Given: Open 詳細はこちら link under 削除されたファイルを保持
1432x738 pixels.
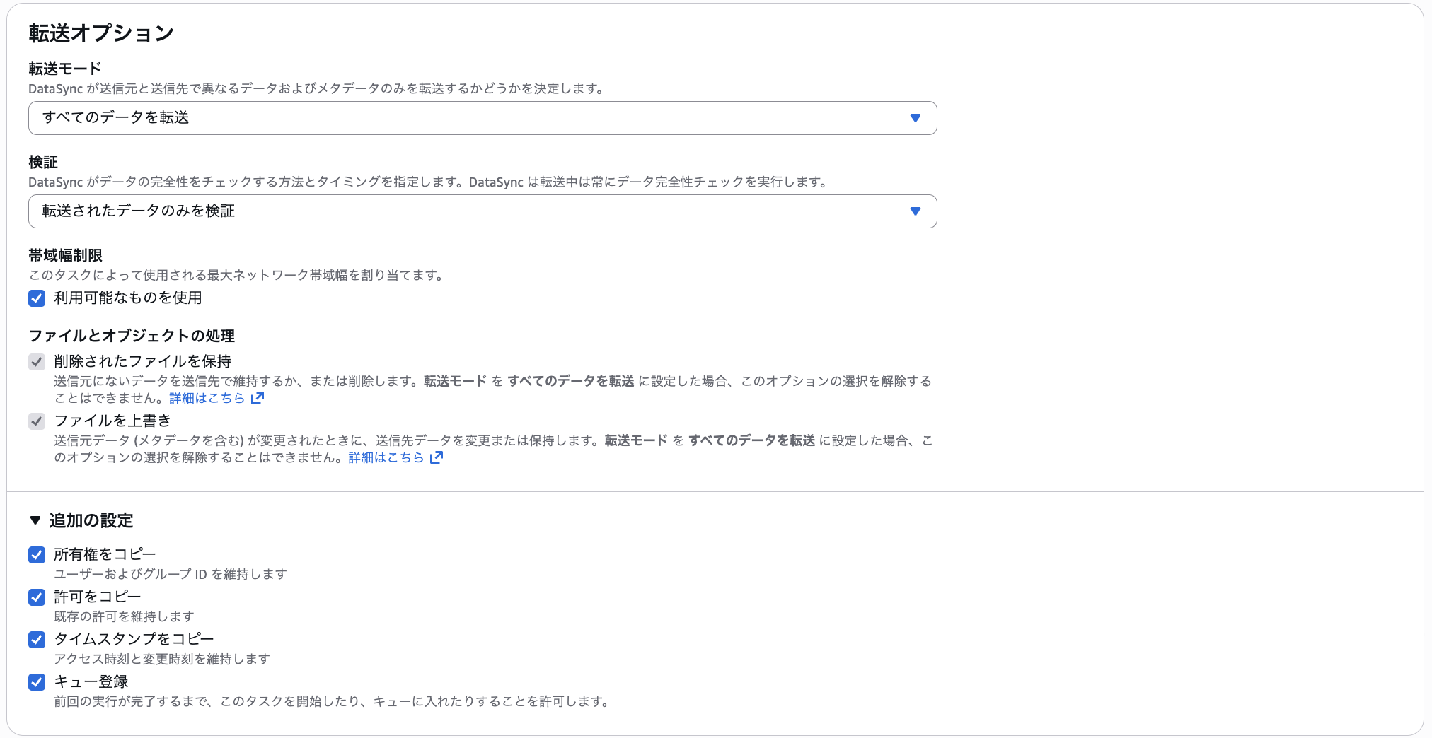Looking at the screenshot, I should point(207,397).
